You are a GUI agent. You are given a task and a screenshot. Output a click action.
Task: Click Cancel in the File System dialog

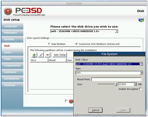[x=95, y=110]
